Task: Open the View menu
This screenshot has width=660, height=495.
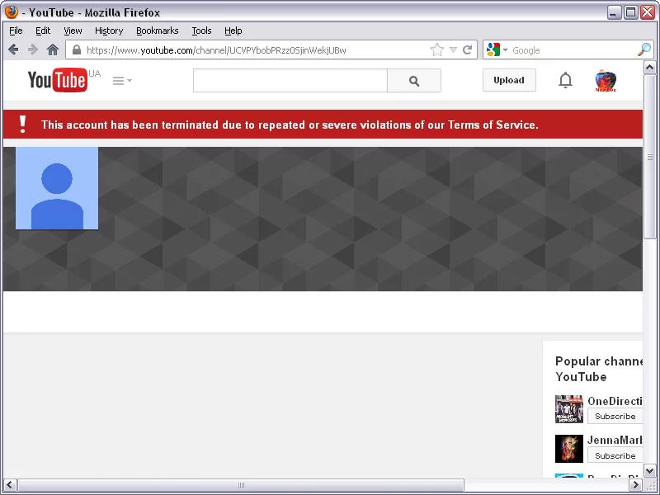Action: pos(73,31)
